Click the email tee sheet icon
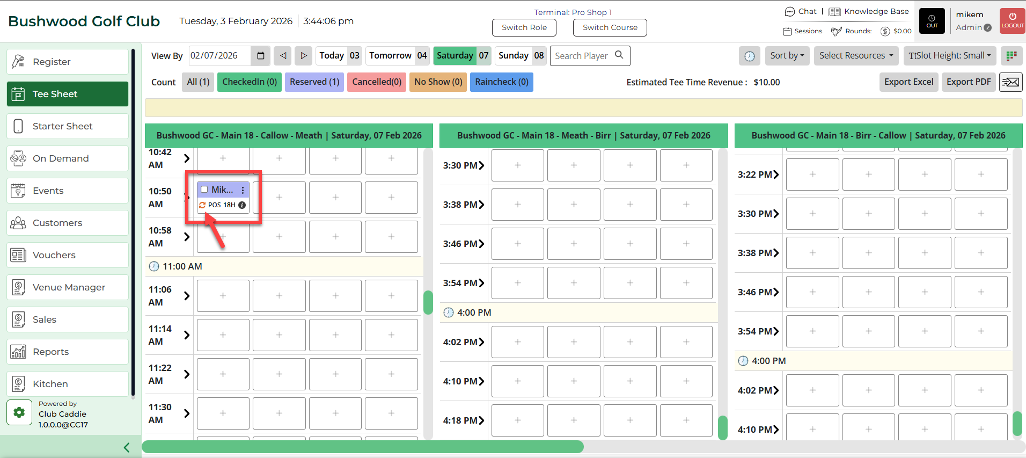 pyautogui.click(x=1010, y=82)
